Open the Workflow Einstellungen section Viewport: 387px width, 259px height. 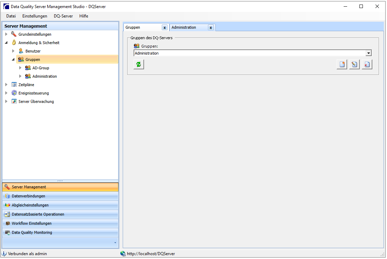(x=60, y=223)
